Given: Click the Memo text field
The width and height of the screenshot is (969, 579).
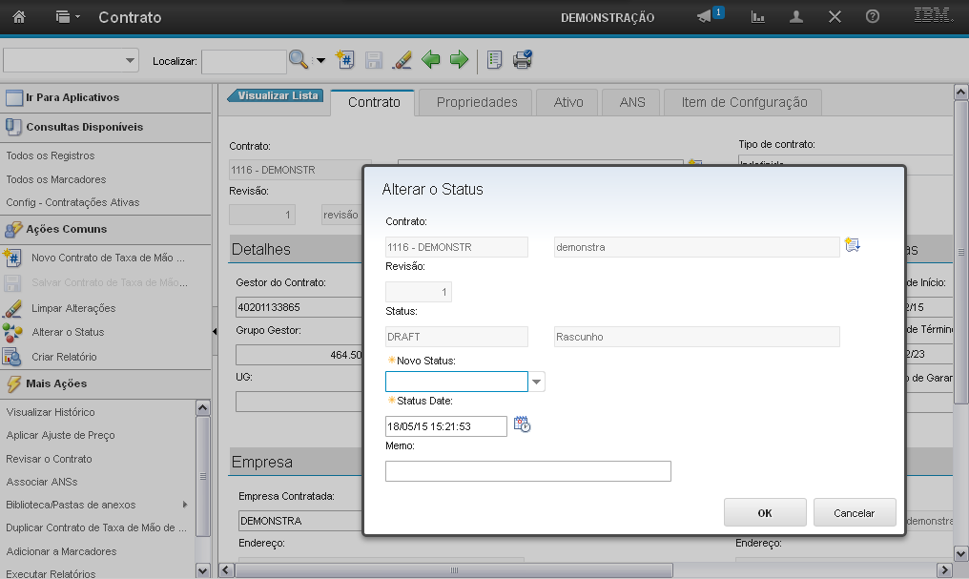Looking at the screenshot, I should coord(527,471).
